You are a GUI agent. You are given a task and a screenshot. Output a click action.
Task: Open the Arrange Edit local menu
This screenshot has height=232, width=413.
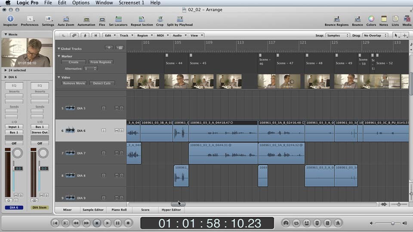pyautogui.click(x=109, y=35)
